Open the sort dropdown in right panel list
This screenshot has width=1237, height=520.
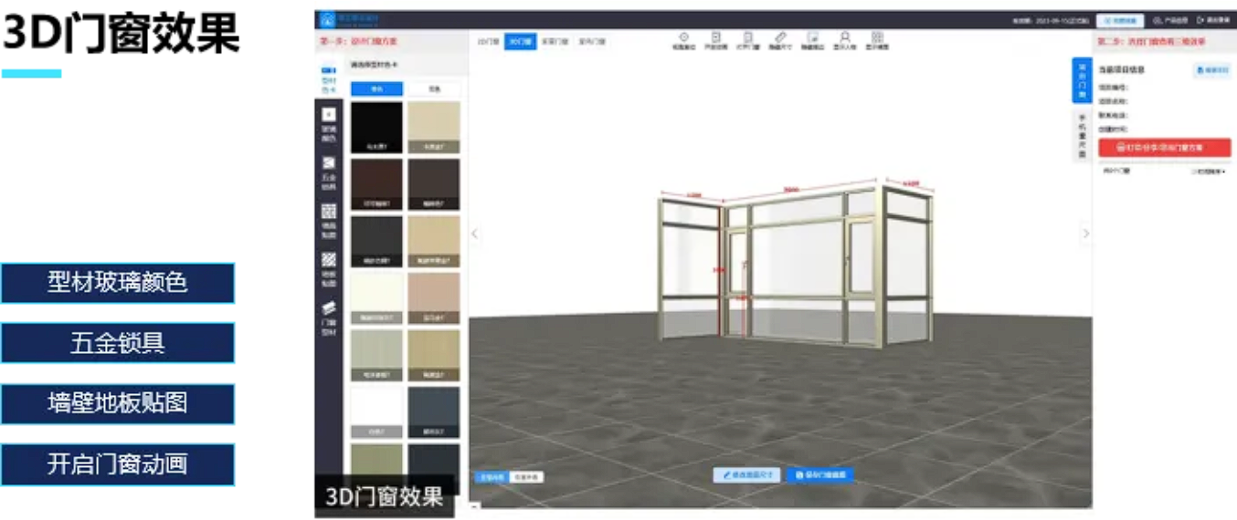(1208, 171)
